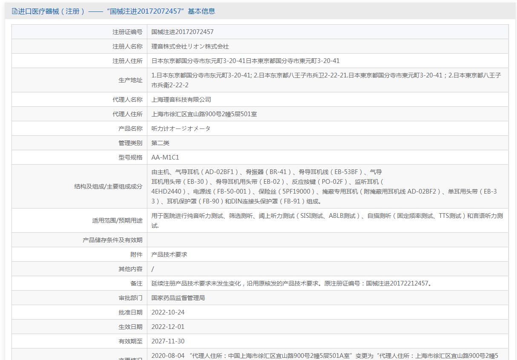Select the 第二类 category value
This screenshot has width=517, height=360.
click(x=161, y=143)
